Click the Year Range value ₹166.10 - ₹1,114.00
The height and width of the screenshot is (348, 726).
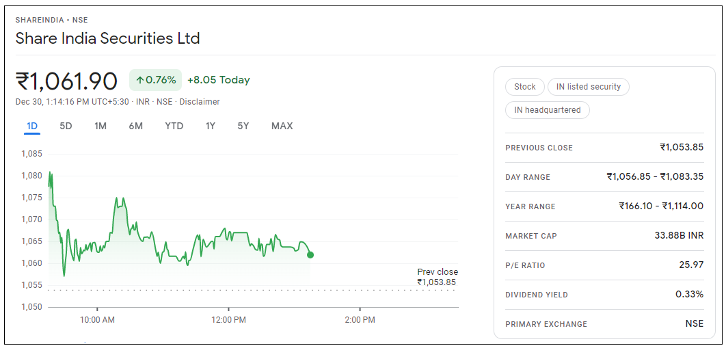[661, 206]
